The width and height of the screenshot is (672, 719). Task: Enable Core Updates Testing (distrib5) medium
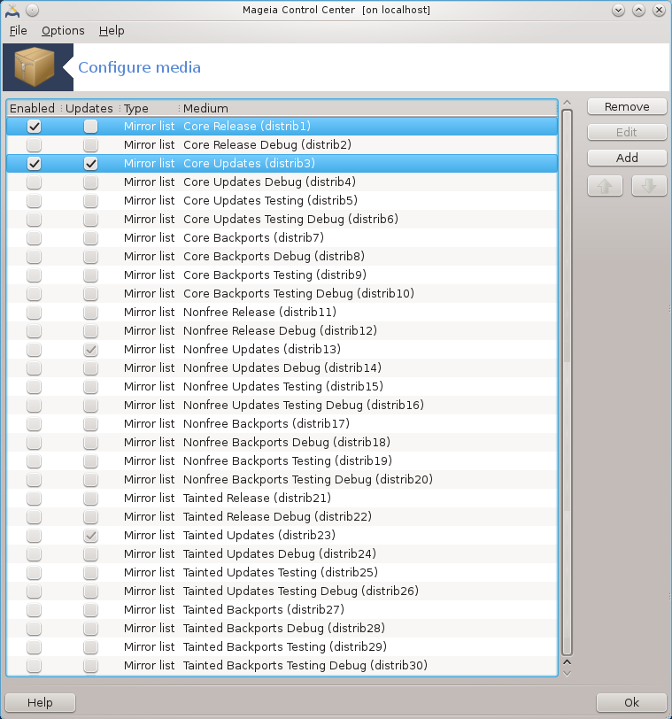(x=34, y=201)
